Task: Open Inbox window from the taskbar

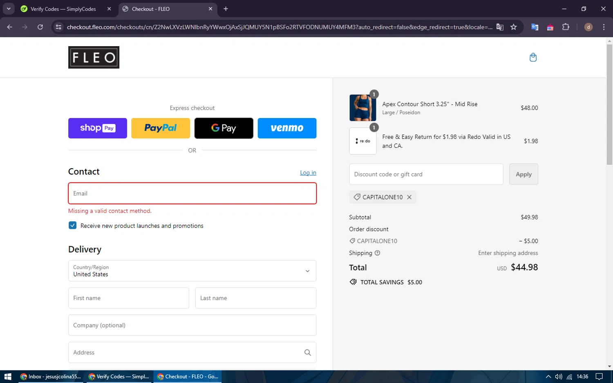Action: (51, 376)
